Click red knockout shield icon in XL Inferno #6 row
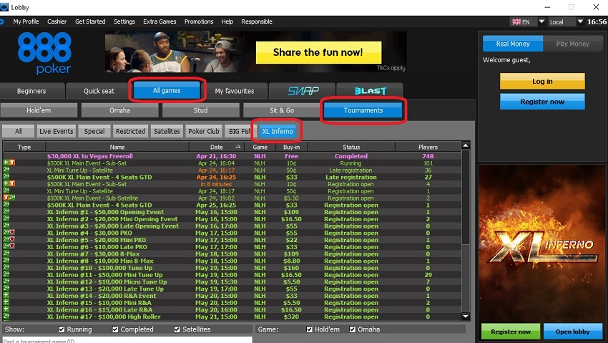 (x=12, y=247)
